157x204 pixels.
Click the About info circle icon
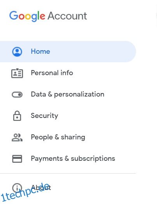pyautogui.click(x=17, y=188)
